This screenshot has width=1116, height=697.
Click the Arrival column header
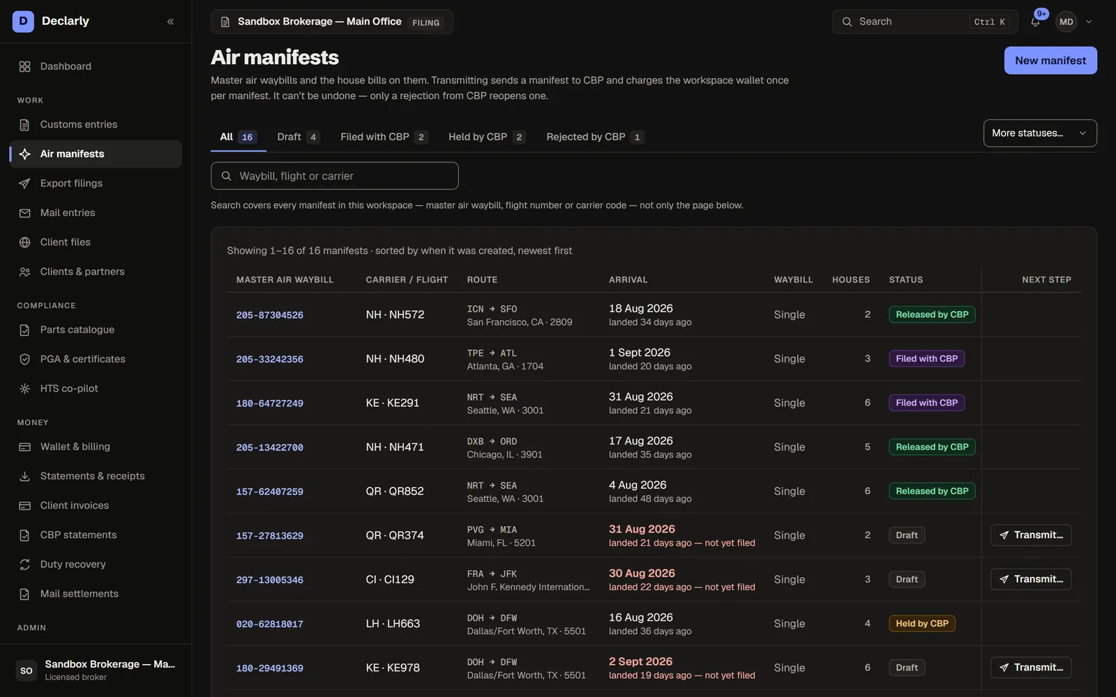(628, 280)
